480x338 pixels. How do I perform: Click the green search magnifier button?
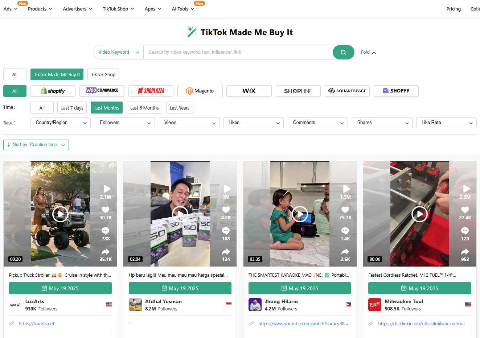pos(343,52)
